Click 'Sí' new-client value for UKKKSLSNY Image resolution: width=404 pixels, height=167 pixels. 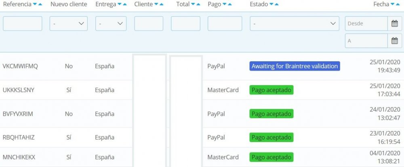[69, 90]
